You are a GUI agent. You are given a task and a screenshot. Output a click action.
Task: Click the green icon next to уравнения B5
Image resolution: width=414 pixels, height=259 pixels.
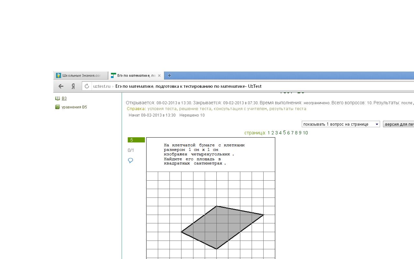coord(58,107)
